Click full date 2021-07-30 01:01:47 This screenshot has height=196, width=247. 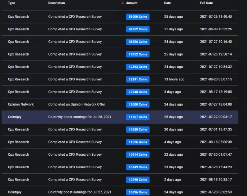pos(216,155)
